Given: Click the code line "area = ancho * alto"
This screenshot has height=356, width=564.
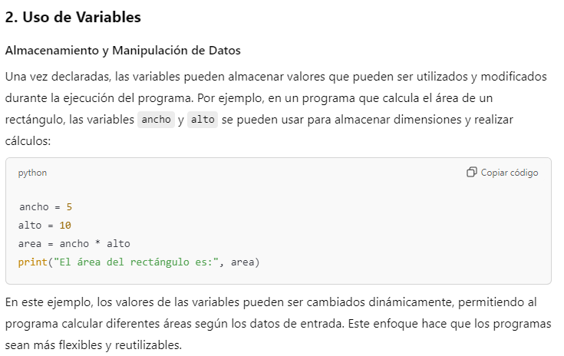Looking at the screenshot, I should point(74,244).
